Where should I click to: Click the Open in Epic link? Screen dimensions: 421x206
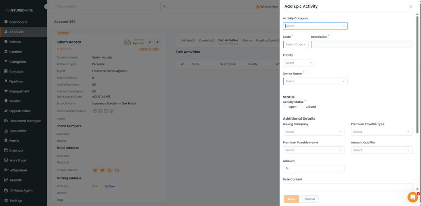click(149, 49)
